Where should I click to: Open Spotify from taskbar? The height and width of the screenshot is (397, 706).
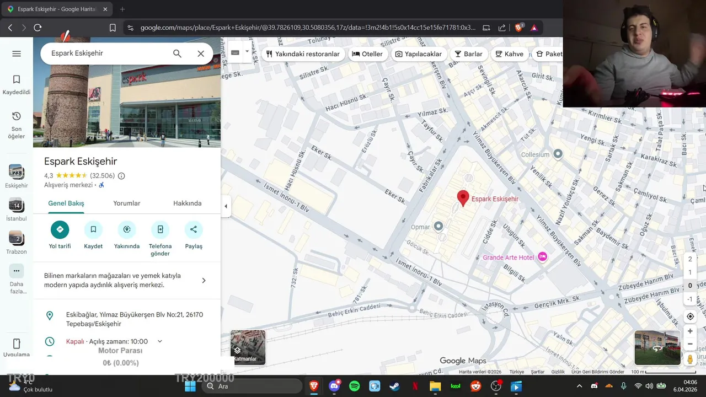355,387
